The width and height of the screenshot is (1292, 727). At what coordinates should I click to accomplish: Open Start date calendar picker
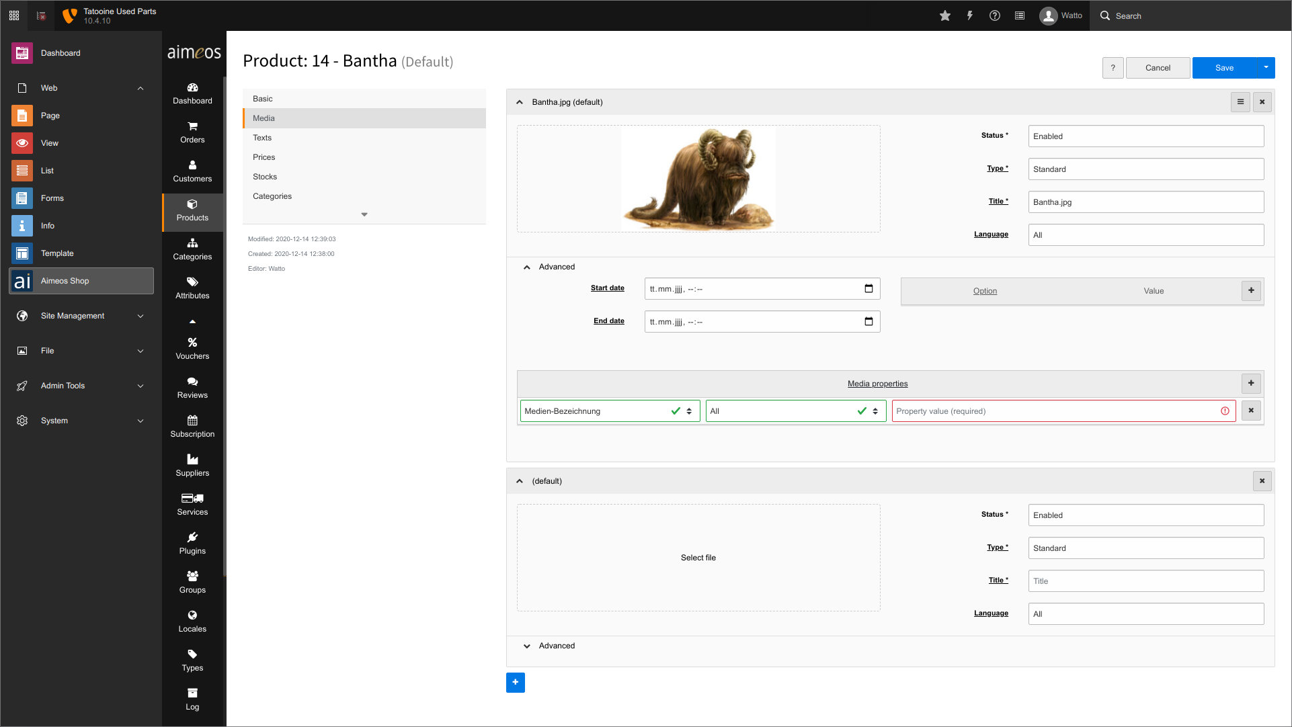click(869, 289)
